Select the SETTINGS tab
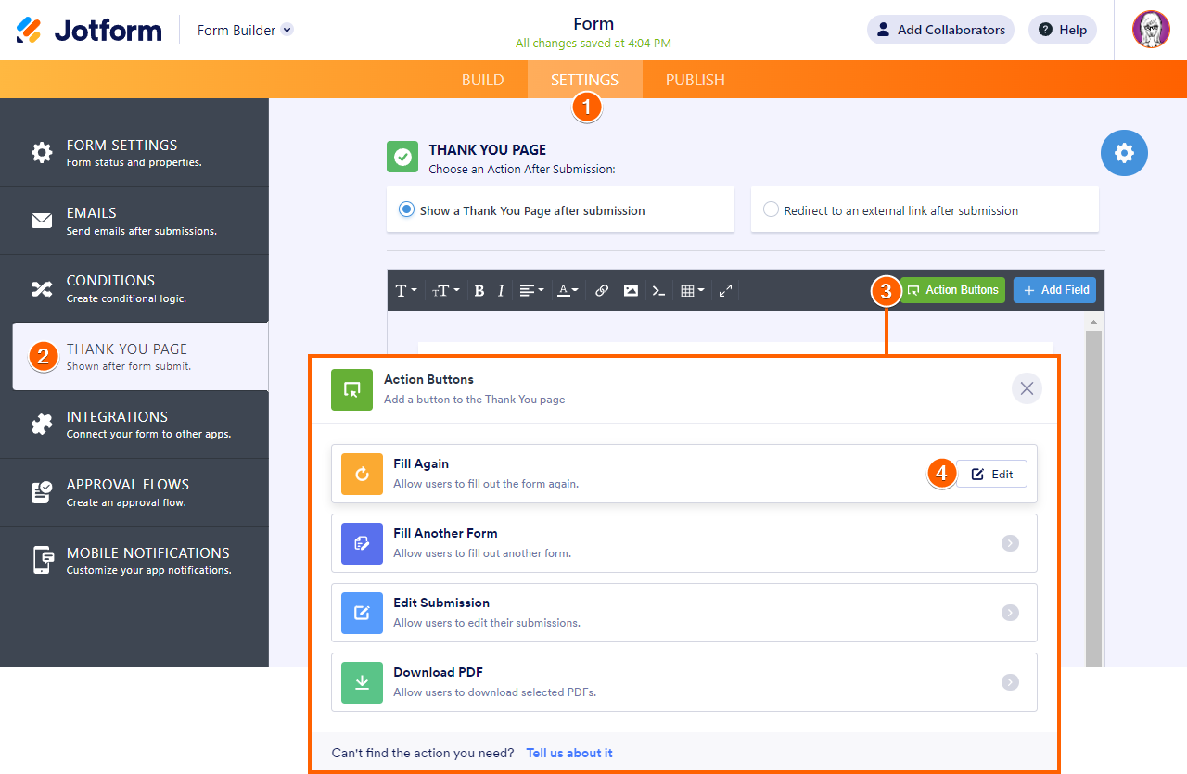The image size is (1187, 774). (x=584, y=80)
